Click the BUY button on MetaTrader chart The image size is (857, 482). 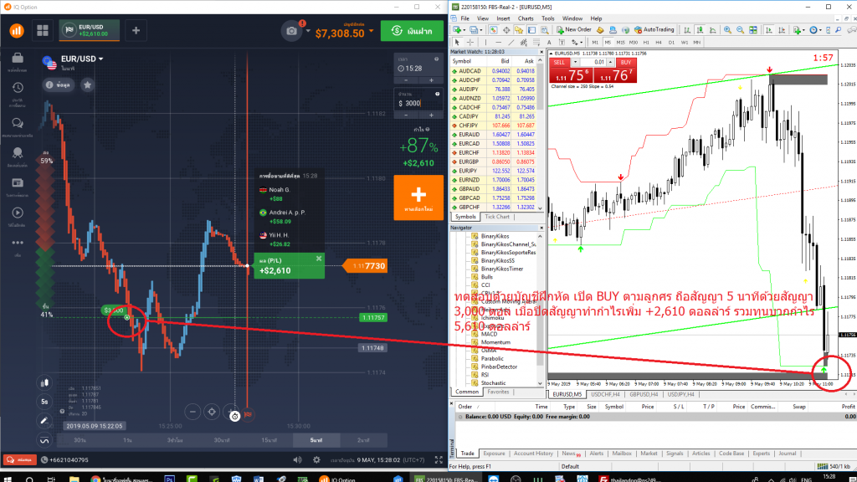point(626,62)
